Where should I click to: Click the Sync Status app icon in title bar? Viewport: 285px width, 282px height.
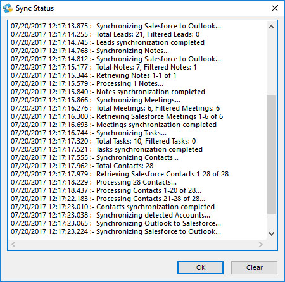8,8
